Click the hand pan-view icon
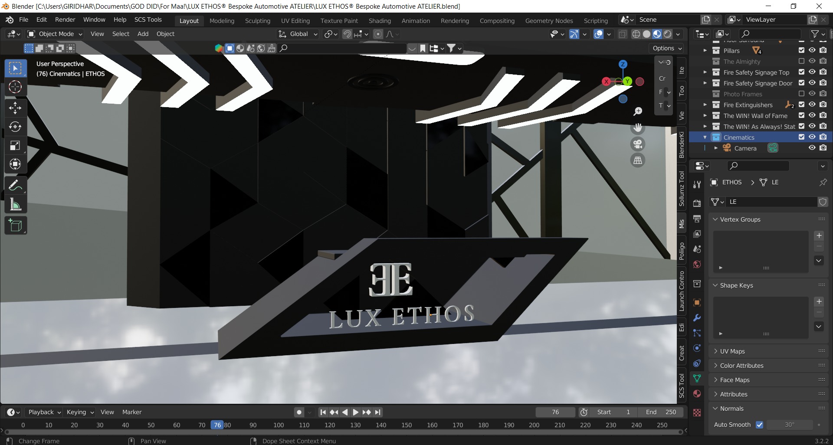 point(638,128)
